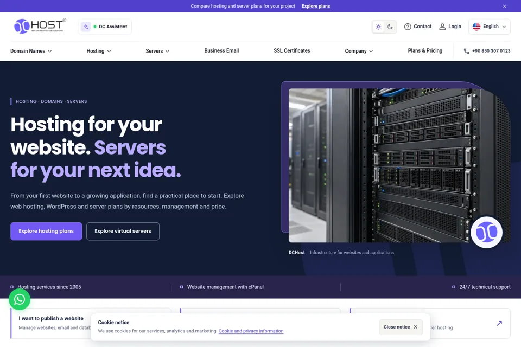Click 'Website management with cPanel' text
521x347 pixels.
click(225, 287)
